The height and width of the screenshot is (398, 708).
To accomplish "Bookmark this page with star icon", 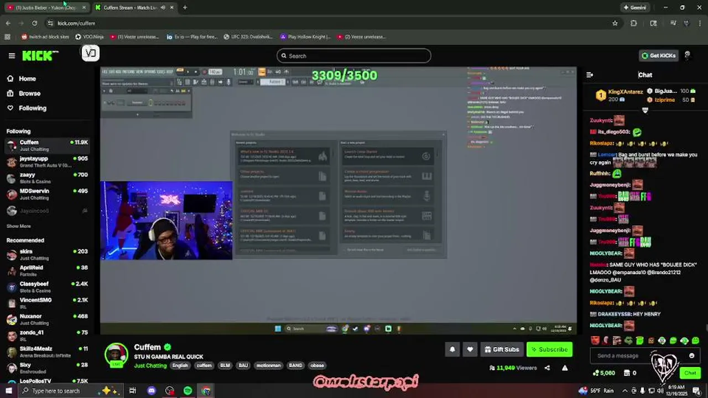I will pos(615,23).
